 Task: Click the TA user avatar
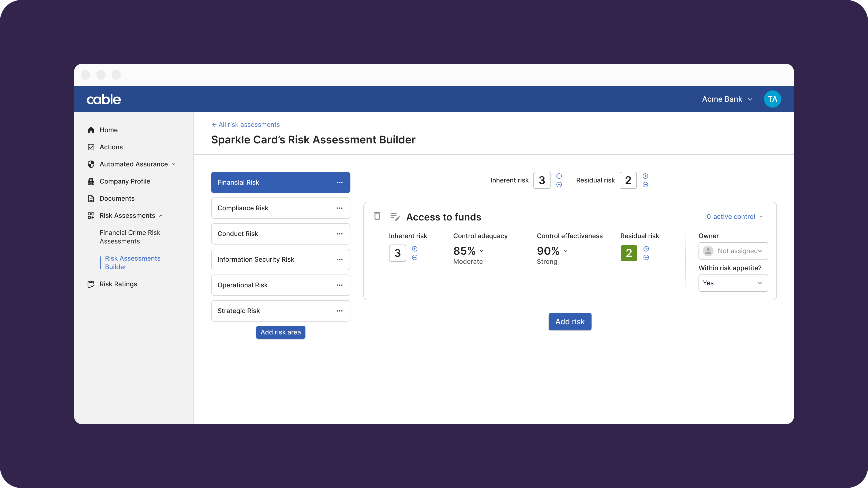pyautogui.click(x=772, y=99)
